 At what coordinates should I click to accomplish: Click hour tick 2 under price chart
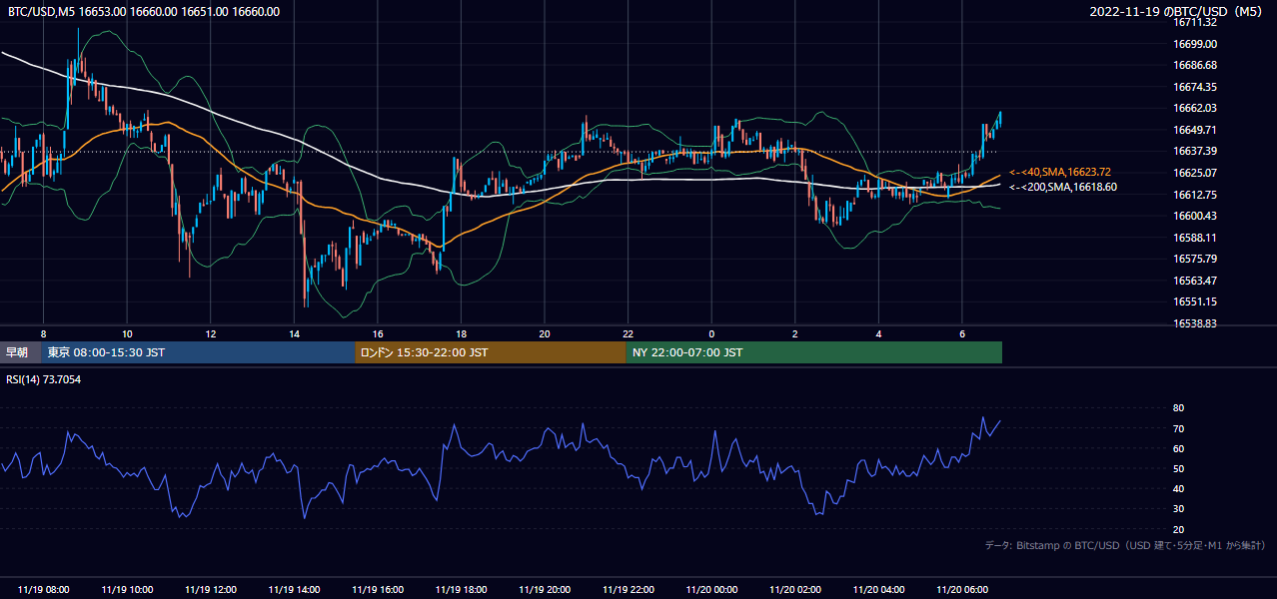(794, 333)
